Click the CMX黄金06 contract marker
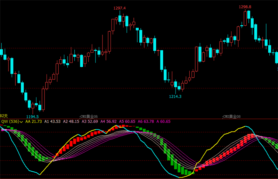Viewport: 278px width, 179px height. [89, 117]
